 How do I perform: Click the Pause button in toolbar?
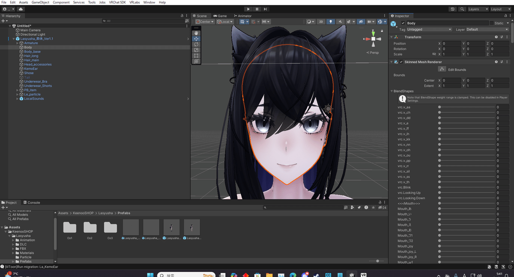(257, 9)
